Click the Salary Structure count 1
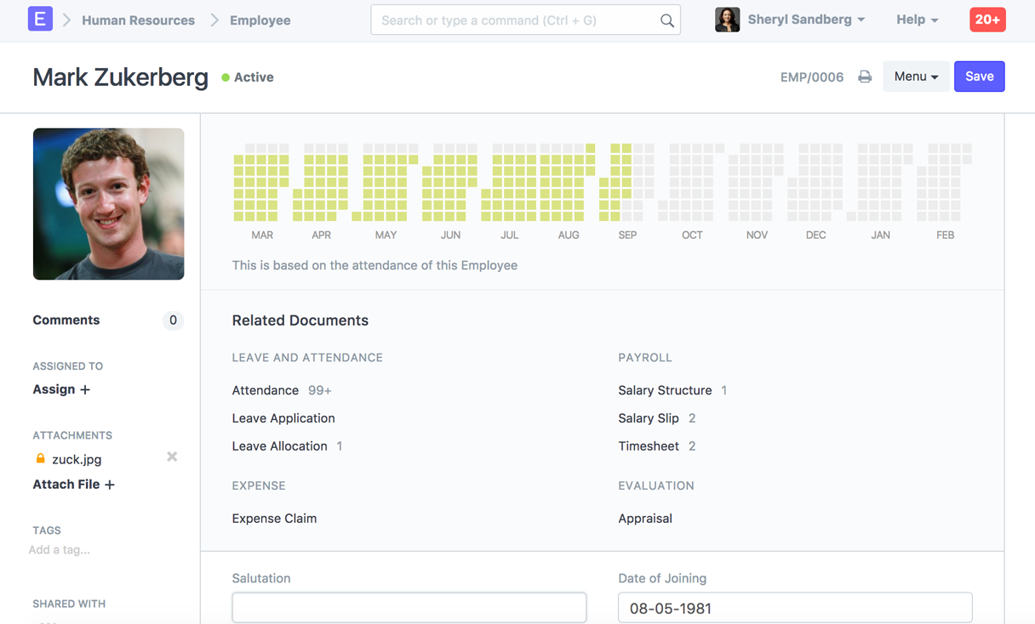 724,390
